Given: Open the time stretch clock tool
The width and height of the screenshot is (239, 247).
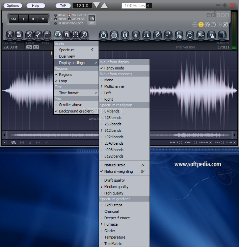Looking at the screenshot, I should pos(114,35).
